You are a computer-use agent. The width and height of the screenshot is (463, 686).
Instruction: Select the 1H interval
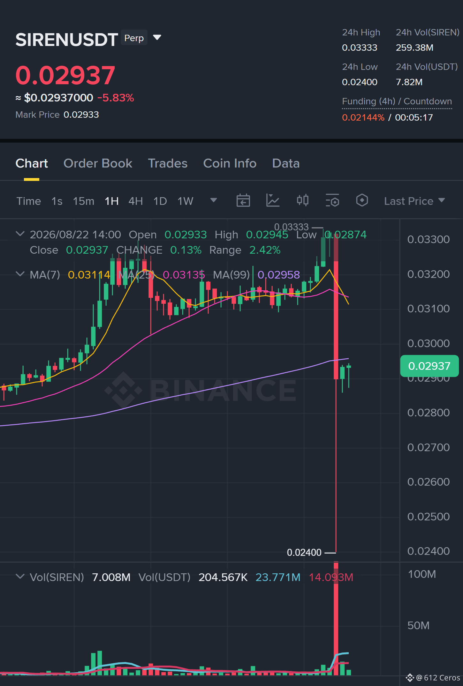click(x=112, y=201)
